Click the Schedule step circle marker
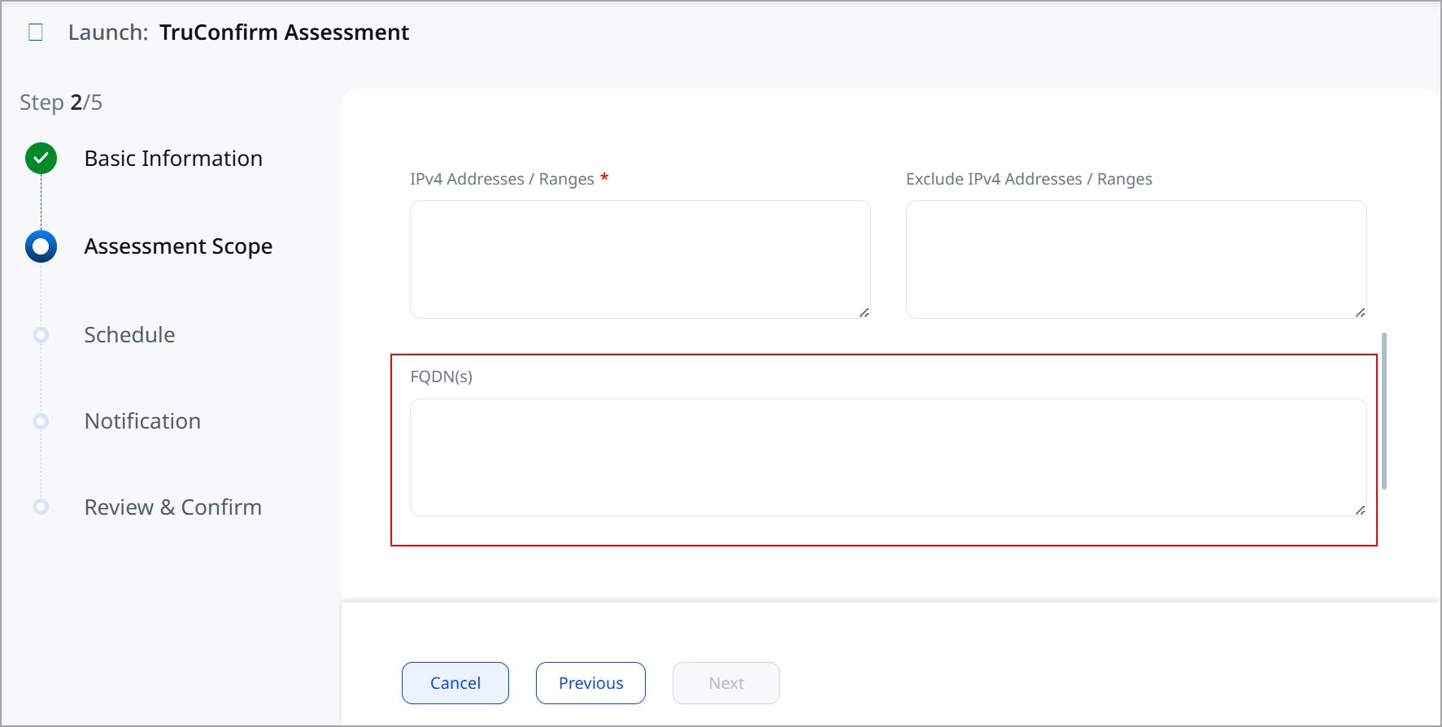Image resolution: width=1442 pixels, height=727 pixels. pyautogui.click(x=41, y=335)
